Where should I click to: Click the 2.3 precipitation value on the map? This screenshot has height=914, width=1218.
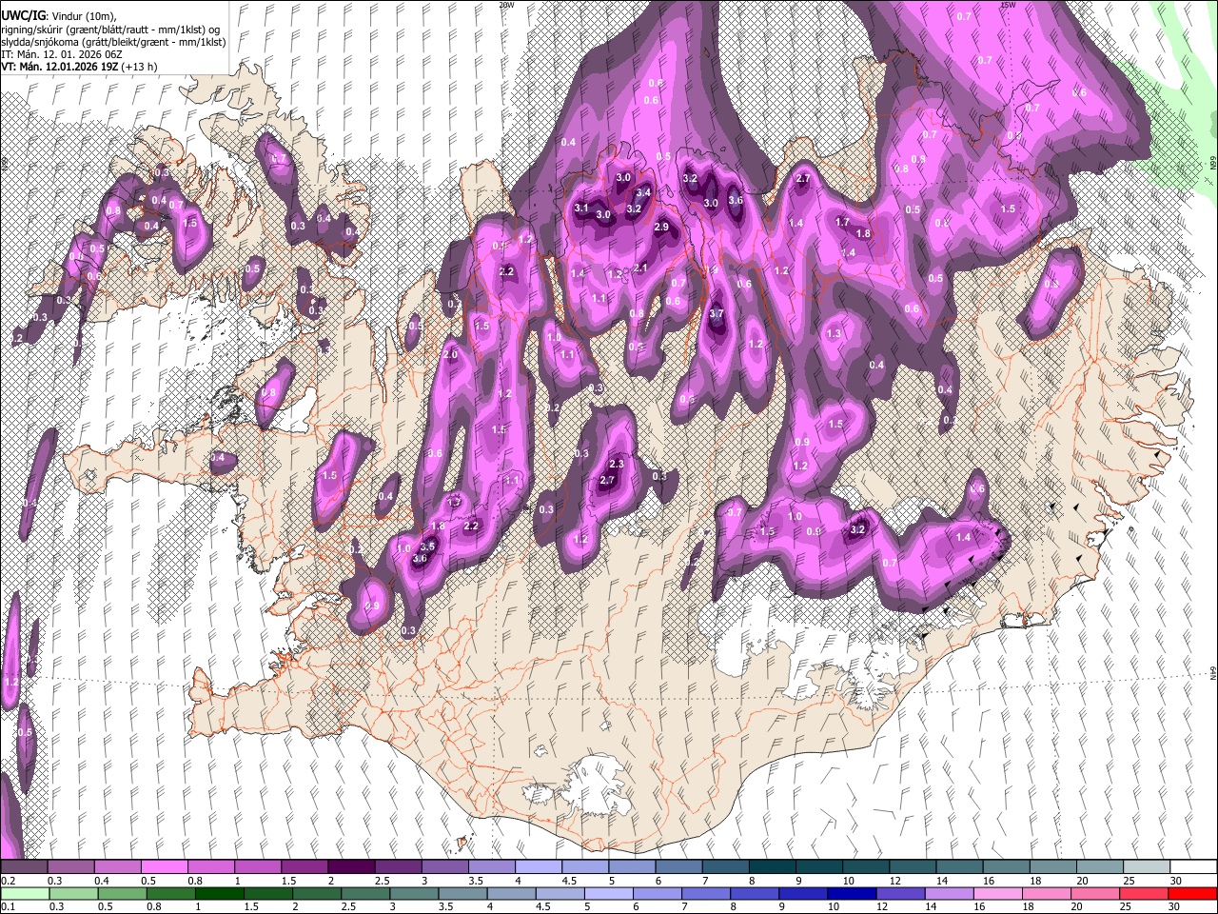[x=616, y=464]
